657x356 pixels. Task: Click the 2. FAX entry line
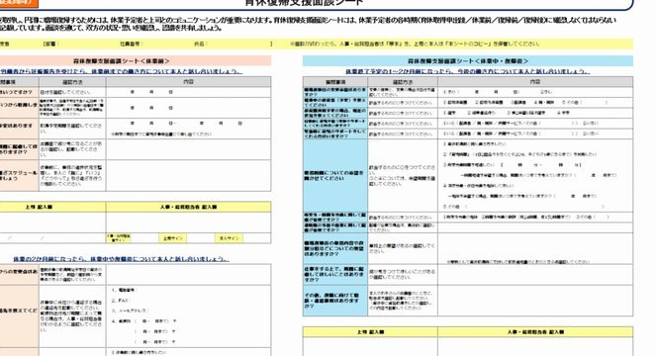[121, 301]
